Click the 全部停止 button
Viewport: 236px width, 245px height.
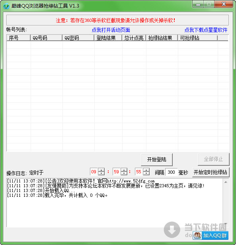tap(214, 159)
